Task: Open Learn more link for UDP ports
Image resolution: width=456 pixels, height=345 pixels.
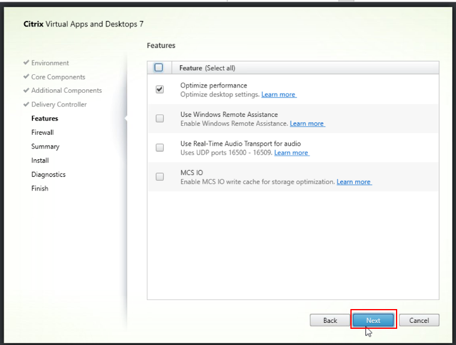Action: (x=291, y=153)
